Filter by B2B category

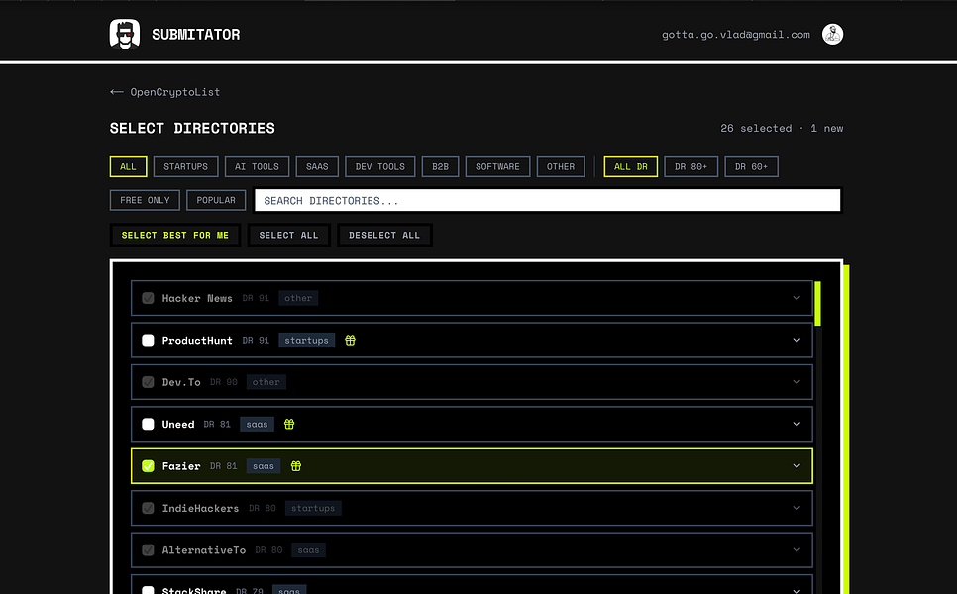pos(440,167)
